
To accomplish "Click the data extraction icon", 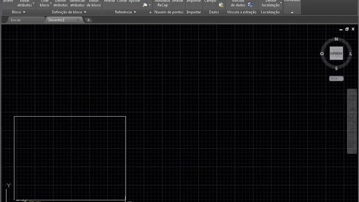I will click(x=251, y=5).
